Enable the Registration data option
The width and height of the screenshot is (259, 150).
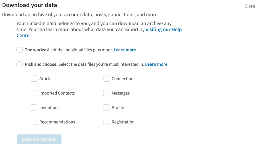click(106, 122)
